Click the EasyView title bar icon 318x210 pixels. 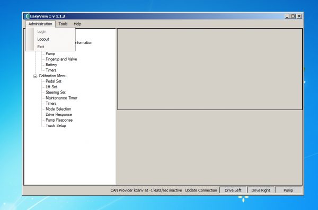[27, 16]
